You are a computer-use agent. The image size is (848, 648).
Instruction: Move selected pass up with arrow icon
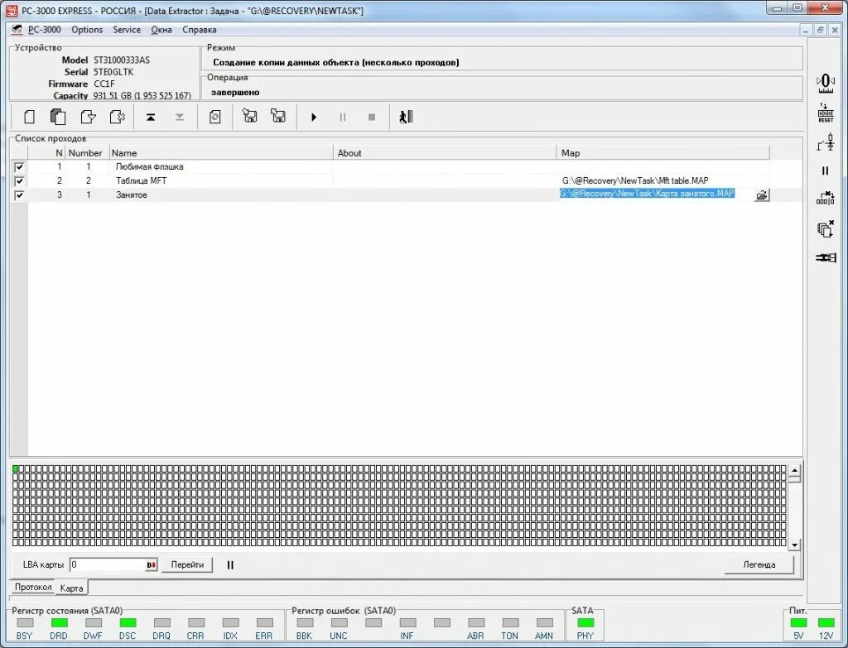click(151, 118)
